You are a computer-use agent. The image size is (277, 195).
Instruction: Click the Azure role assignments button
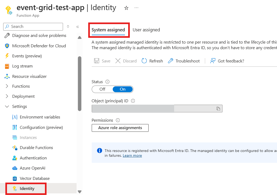pos(120,128)
